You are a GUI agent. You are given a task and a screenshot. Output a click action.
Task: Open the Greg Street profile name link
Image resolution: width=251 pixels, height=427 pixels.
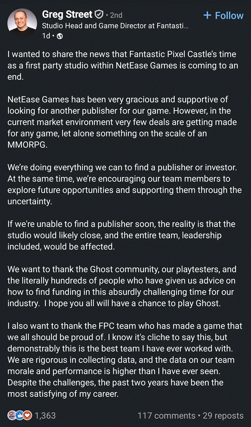point(67,14)
